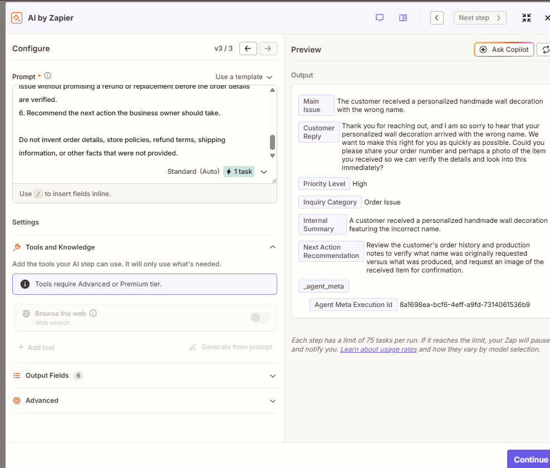Image resolution: width=550 pixels, height=468 pixels.
Task: Click the slash key hint for inserting fields
Action: (38, 194)
